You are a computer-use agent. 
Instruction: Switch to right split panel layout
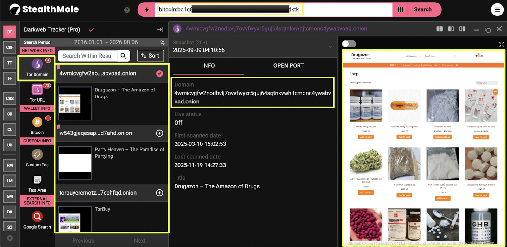(x=462, y=29)
